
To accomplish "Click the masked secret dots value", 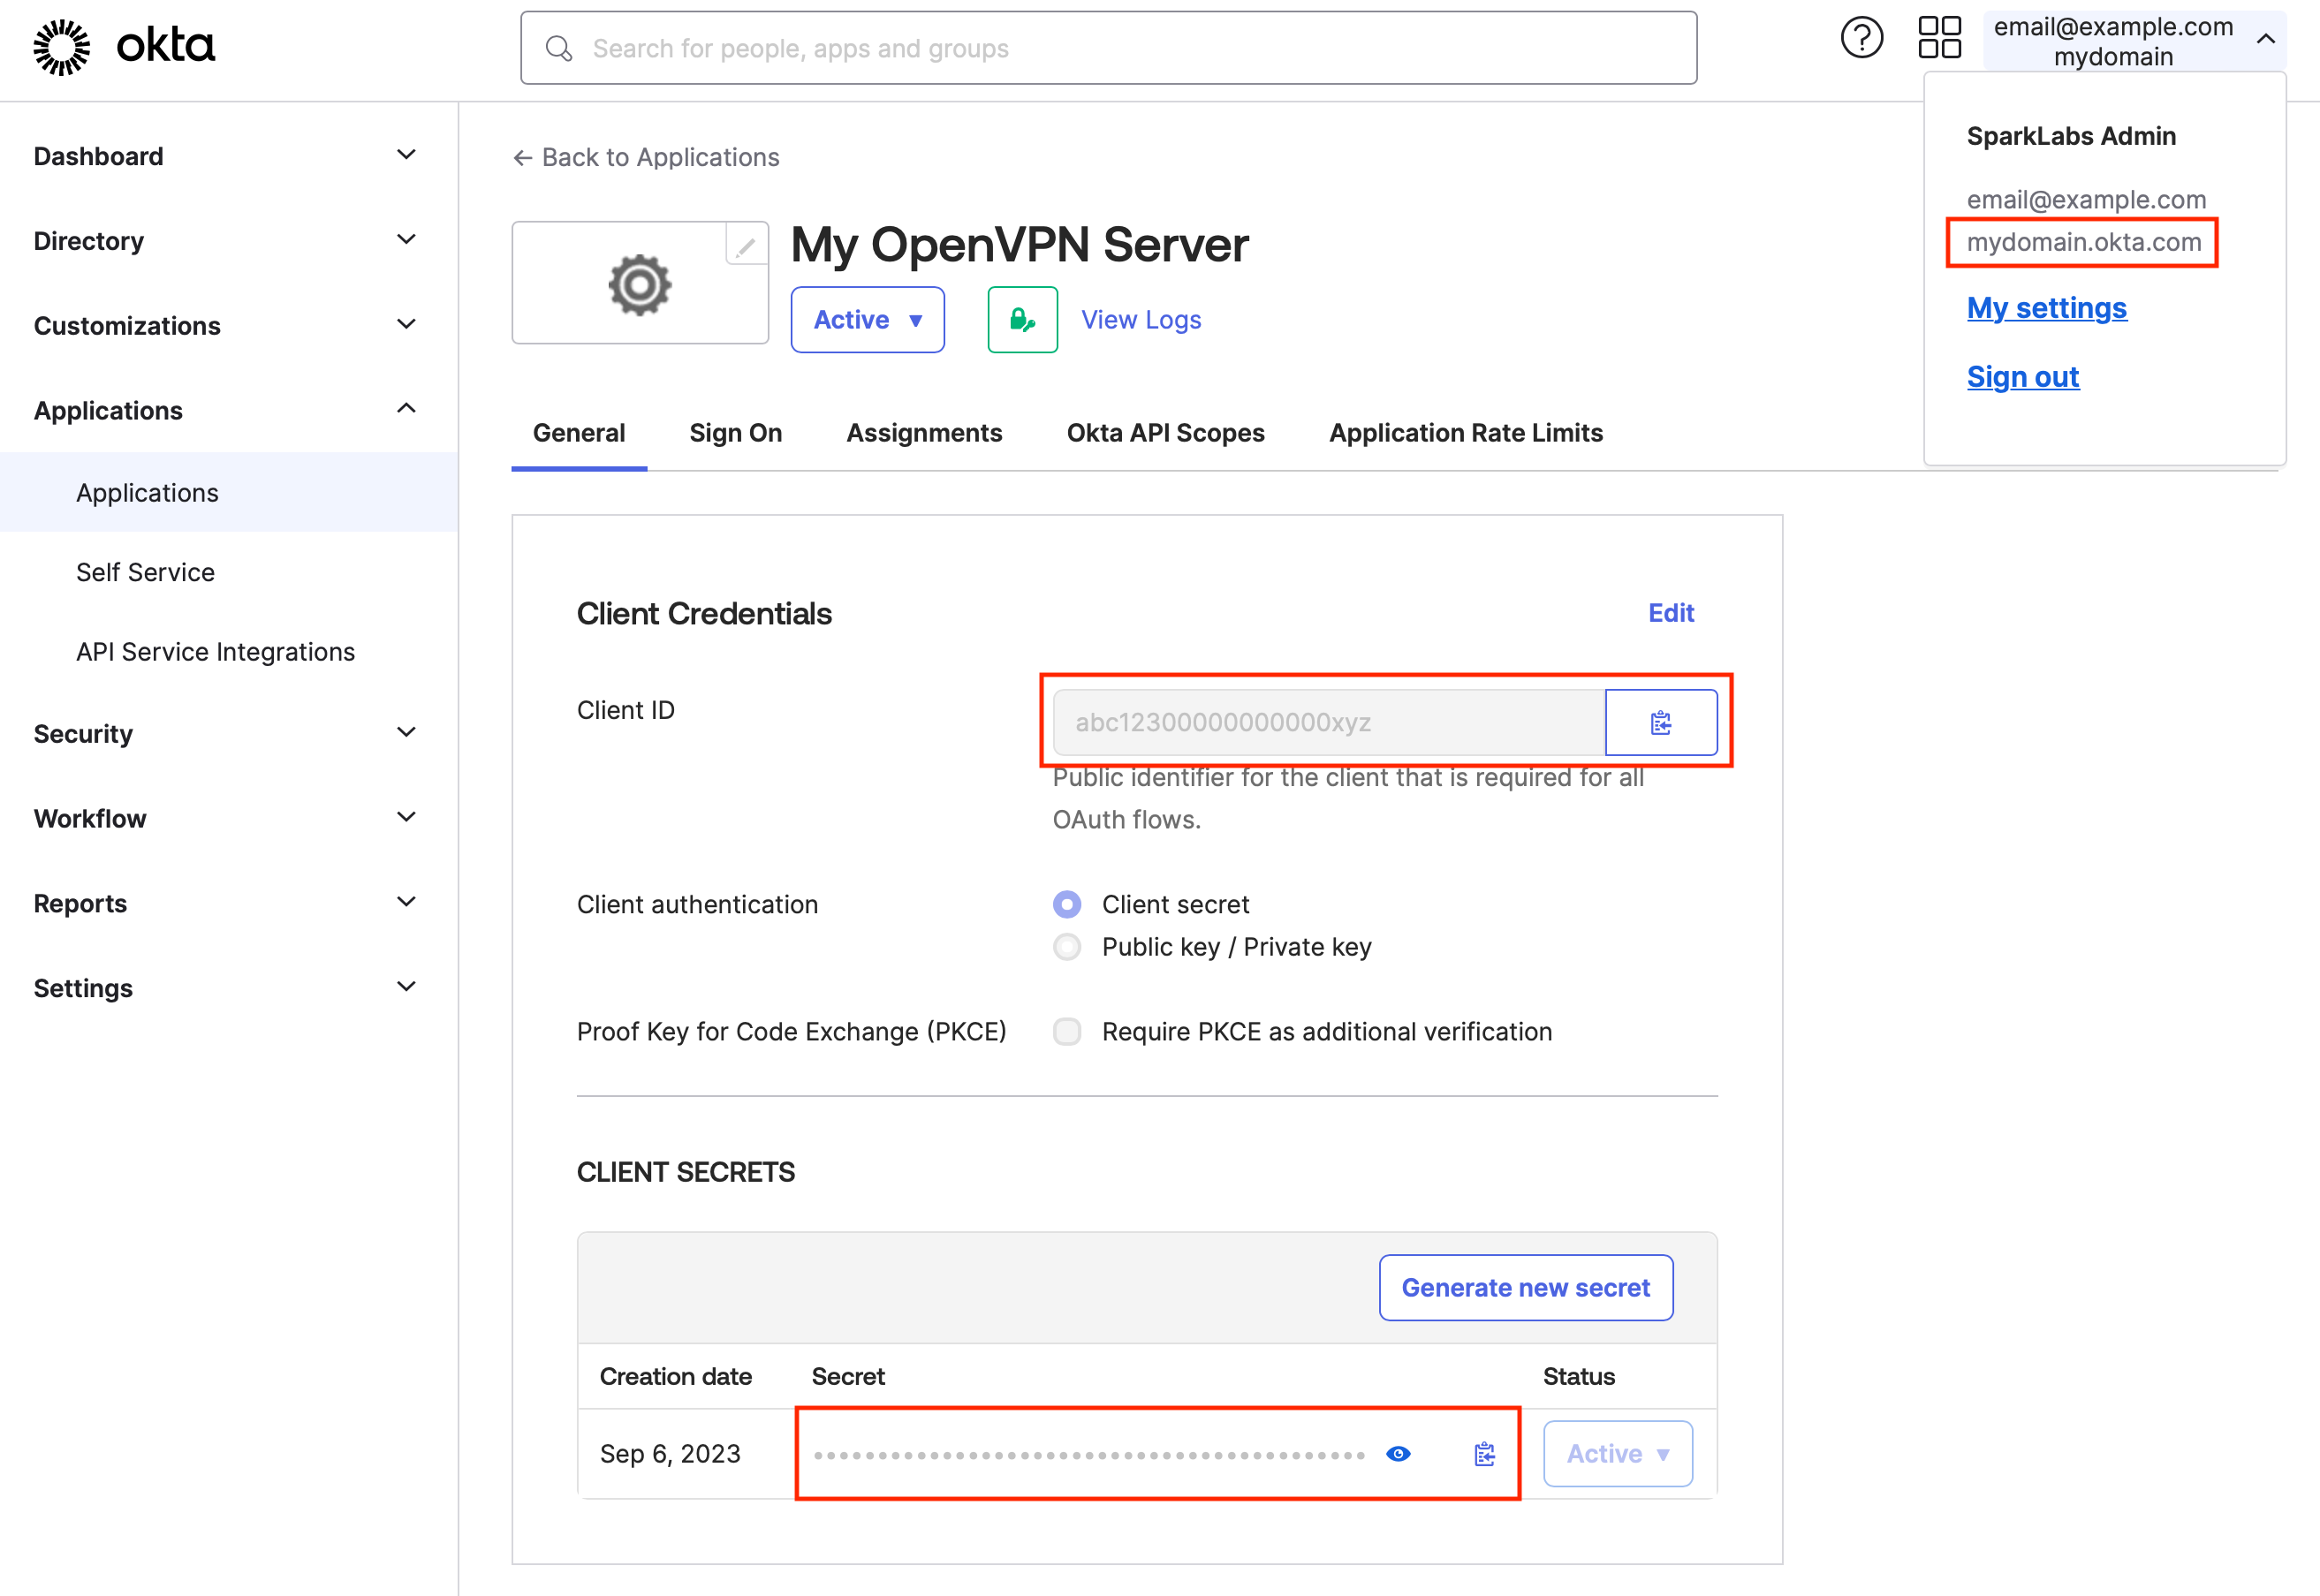I will pos(1089,1455).
